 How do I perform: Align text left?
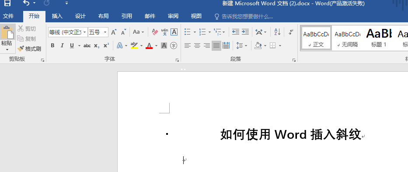(x=187, y=46)
